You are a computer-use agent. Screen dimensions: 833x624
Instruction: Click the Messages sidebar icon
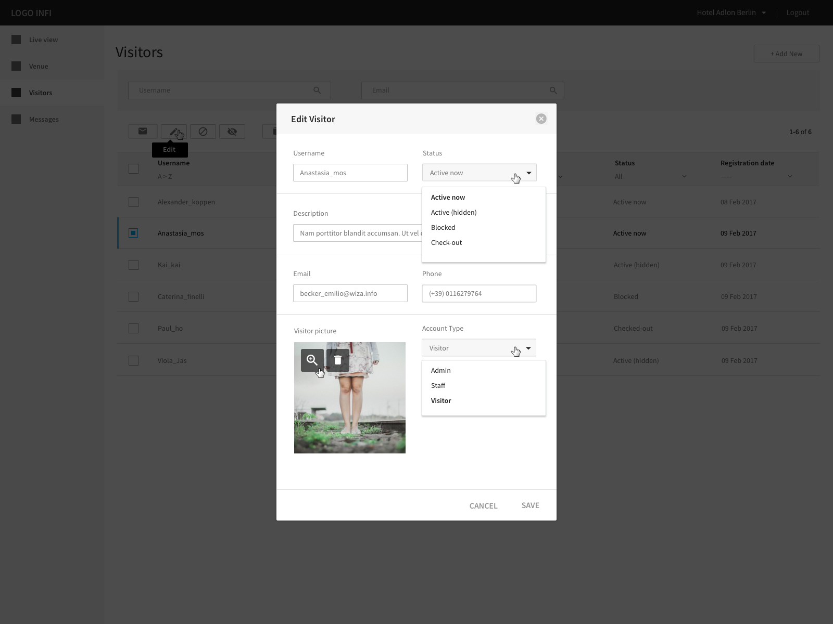point(16,119)
